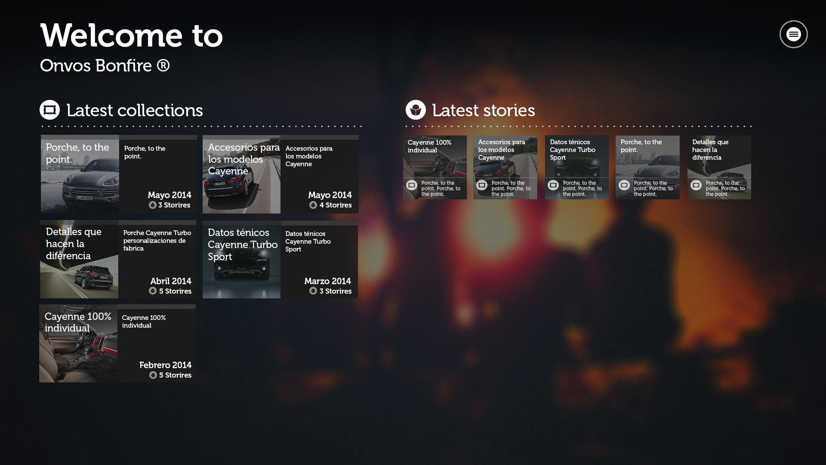Open 'Datos ténicos Cayenne Turbo Sport' story tile
The height and width of the screenshot is (465, 826).
[577, 167]
